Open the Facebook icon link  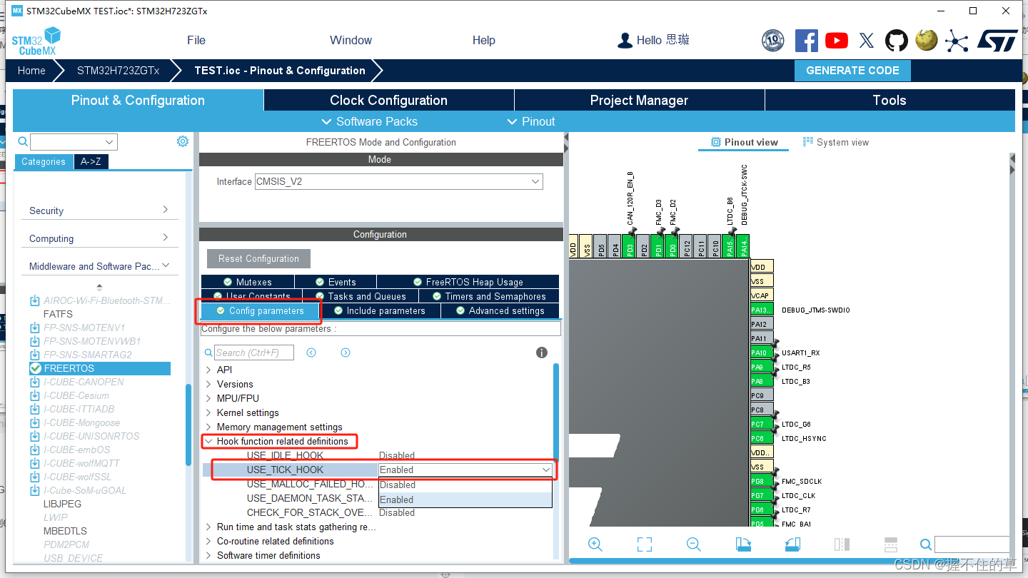806,41
